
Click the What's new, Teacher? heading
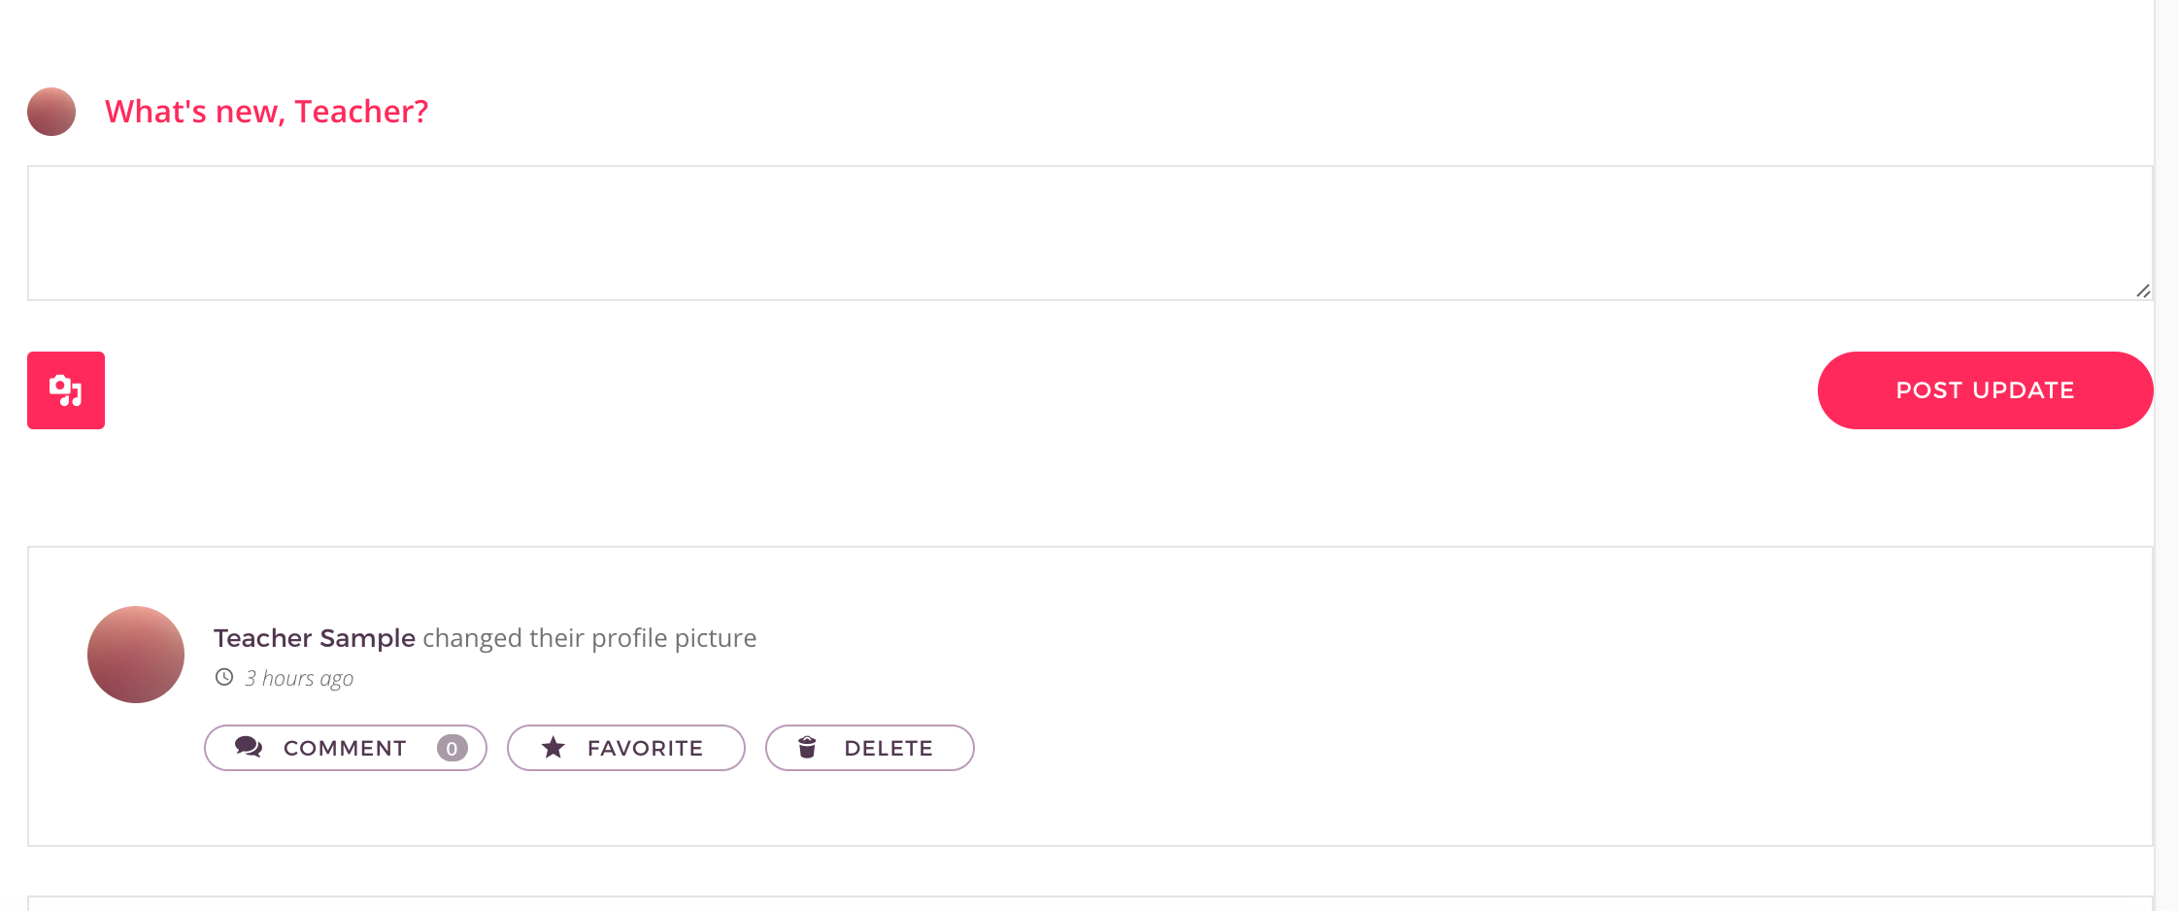[266, 112]
